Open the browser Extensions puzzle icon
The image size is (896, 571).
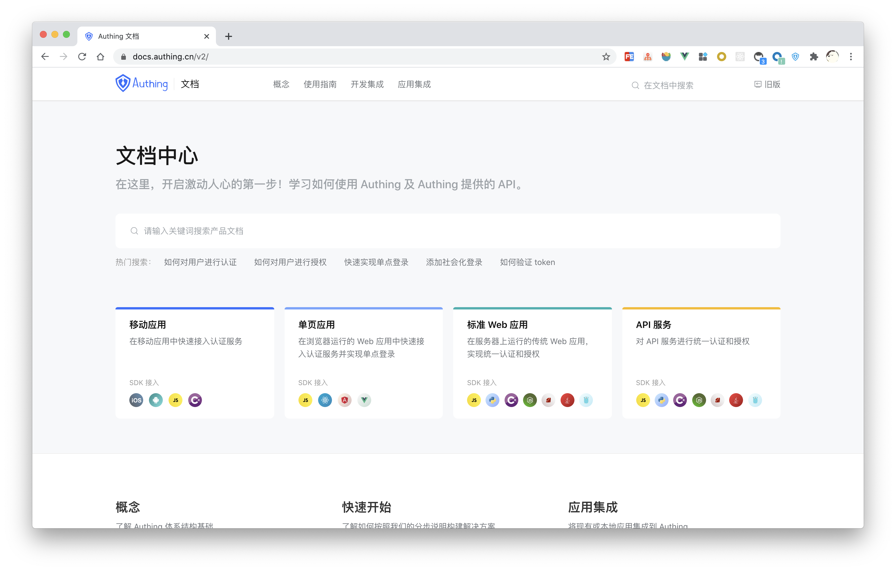pyautogui.click(x=814, y=57)
